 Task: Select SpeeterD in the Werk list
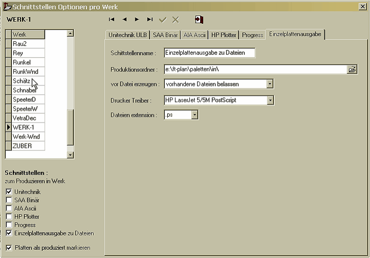pos(28,99)
